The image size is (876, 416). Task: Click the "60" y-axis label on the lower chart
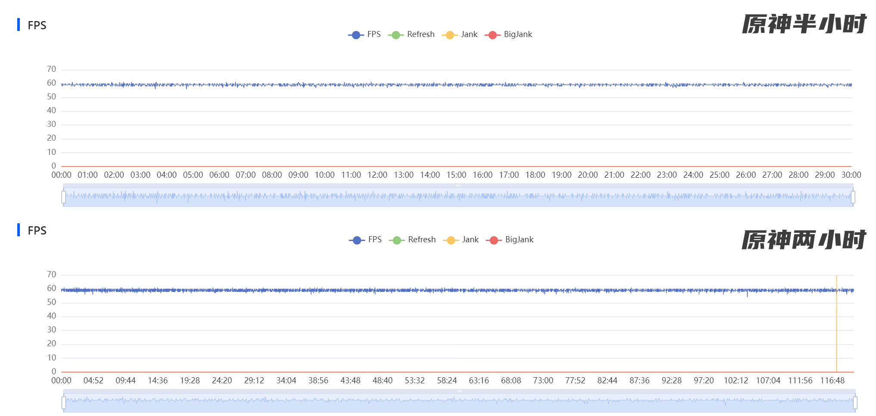tap(52, 288)
